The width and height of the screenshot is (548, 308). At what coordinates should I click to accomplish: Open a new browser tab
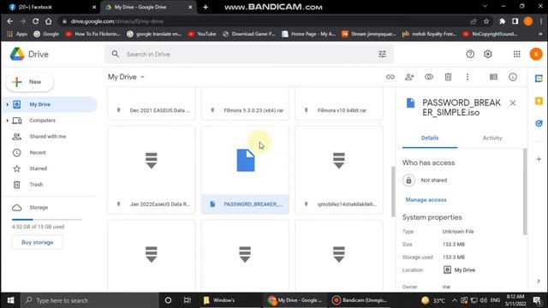[205, 7]
